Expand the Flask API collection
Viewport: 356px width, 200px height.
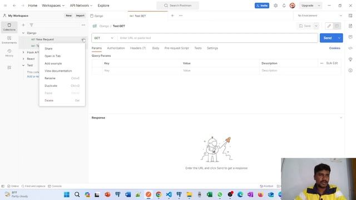23,52
